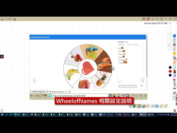Click the move handle on bottom toolbar
The height and width of the screenshot is (133, 177).
coord(131,106)
